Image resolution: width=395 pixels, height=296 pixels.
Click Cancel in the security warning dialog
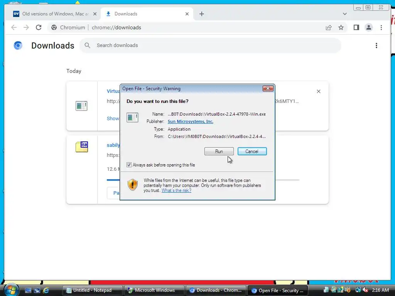[x=252, y=151]
